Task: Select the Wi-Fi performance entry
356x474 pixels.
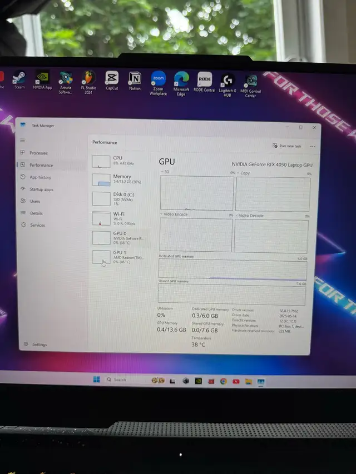Action: point(121,218)
